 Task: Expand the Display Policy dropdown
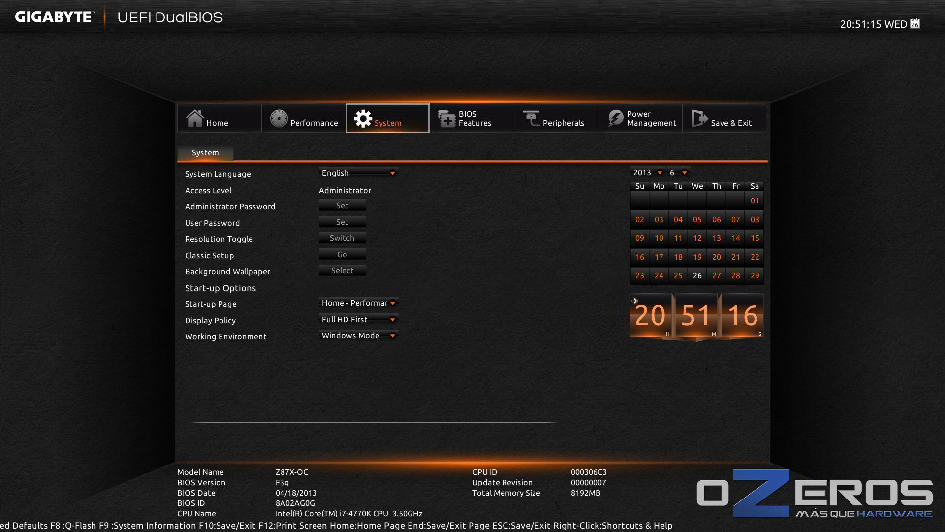point(358,319)
